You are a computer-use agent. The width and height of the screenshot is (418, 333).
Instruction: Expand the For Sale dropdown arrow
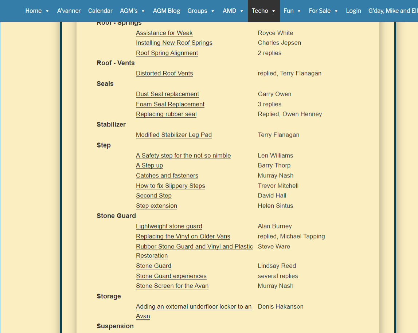336,11
